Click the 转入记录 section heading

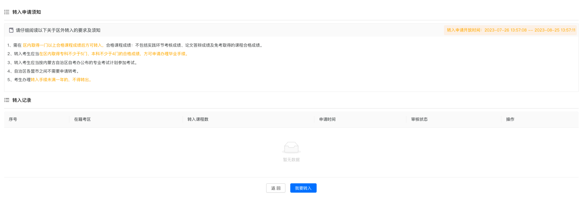22,100
